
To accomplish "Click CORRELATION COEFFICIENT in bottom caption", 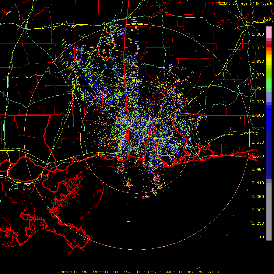I will click(89, 272).
